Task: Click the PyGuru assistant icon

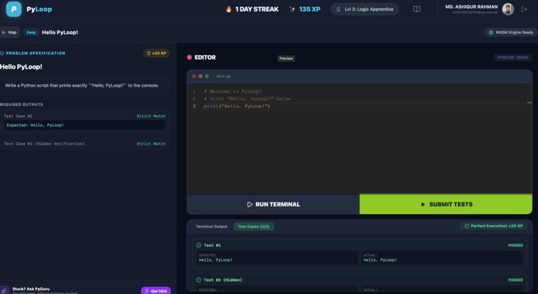Action: [x=5, y=290]
